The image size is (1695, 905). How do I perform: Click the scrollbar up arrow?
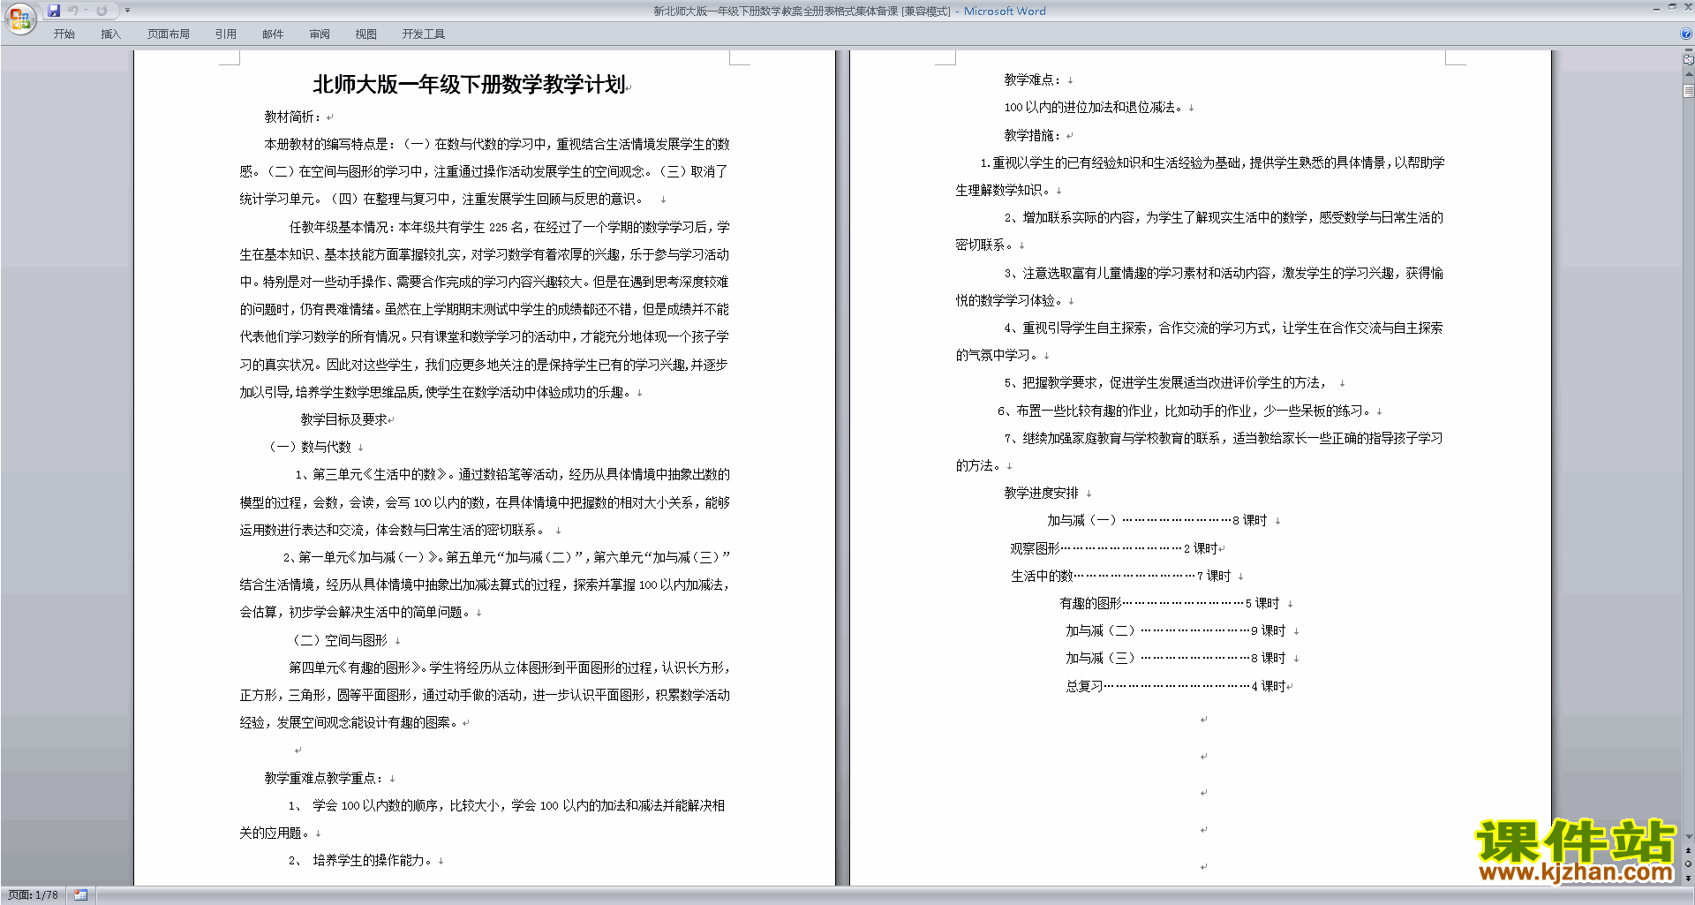[x=1688, y=74]
